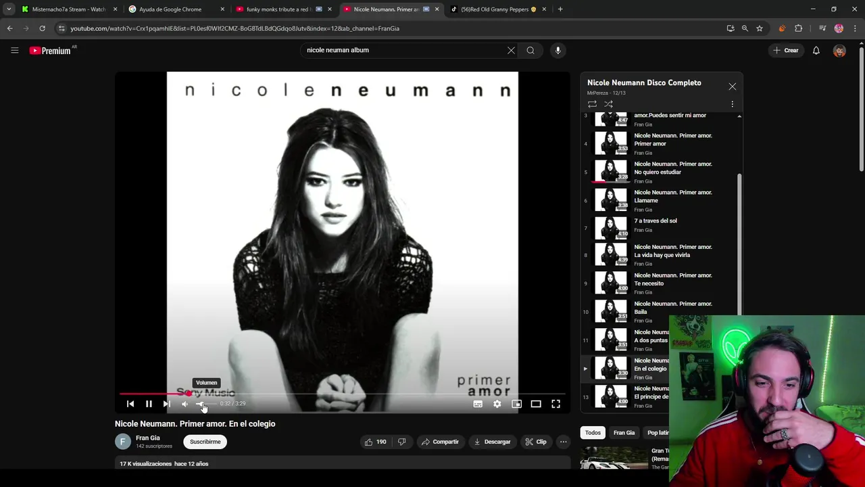The height and width of the screenshot is (487, 865).
Task: Create a Clip of the video
Action: pyautogui.click(x=536, y=442)
